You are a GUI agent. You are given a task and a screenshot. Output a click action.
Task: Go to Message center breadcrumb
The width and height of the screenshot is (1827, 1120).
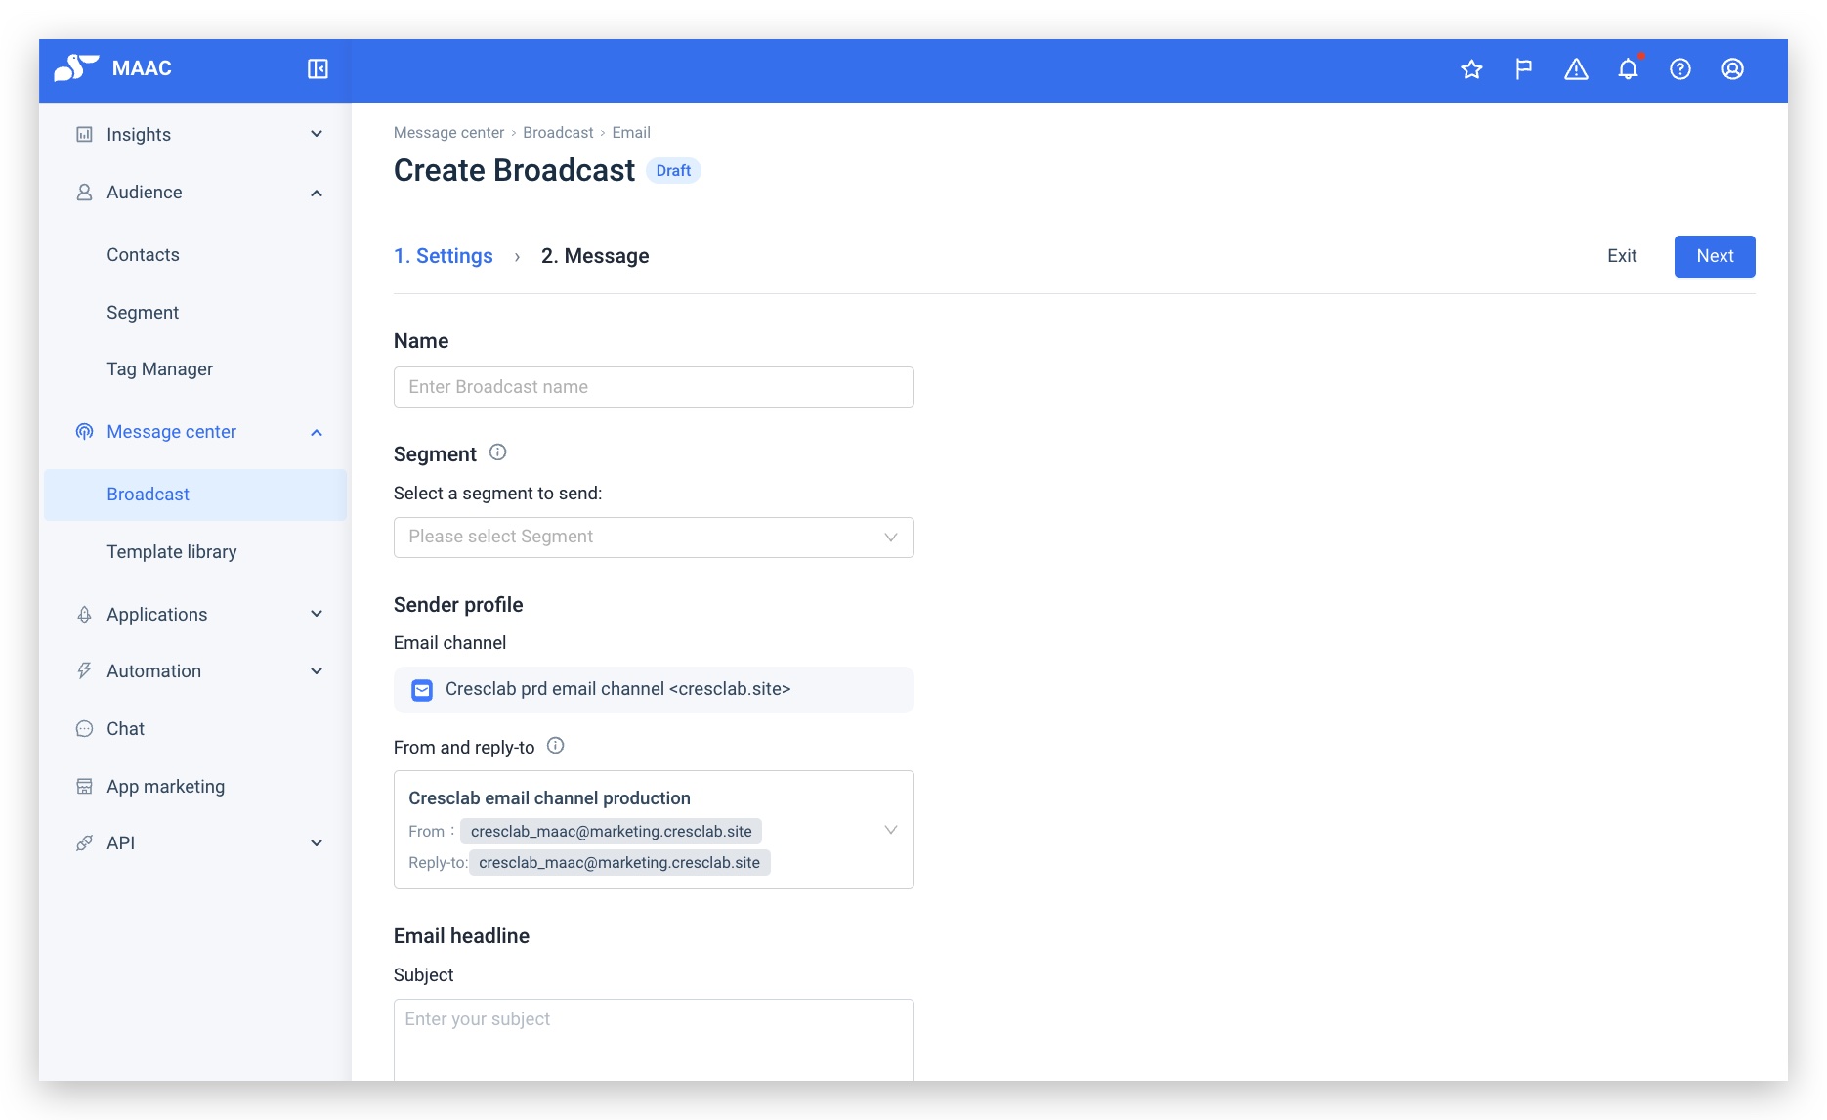click(448, 133)
